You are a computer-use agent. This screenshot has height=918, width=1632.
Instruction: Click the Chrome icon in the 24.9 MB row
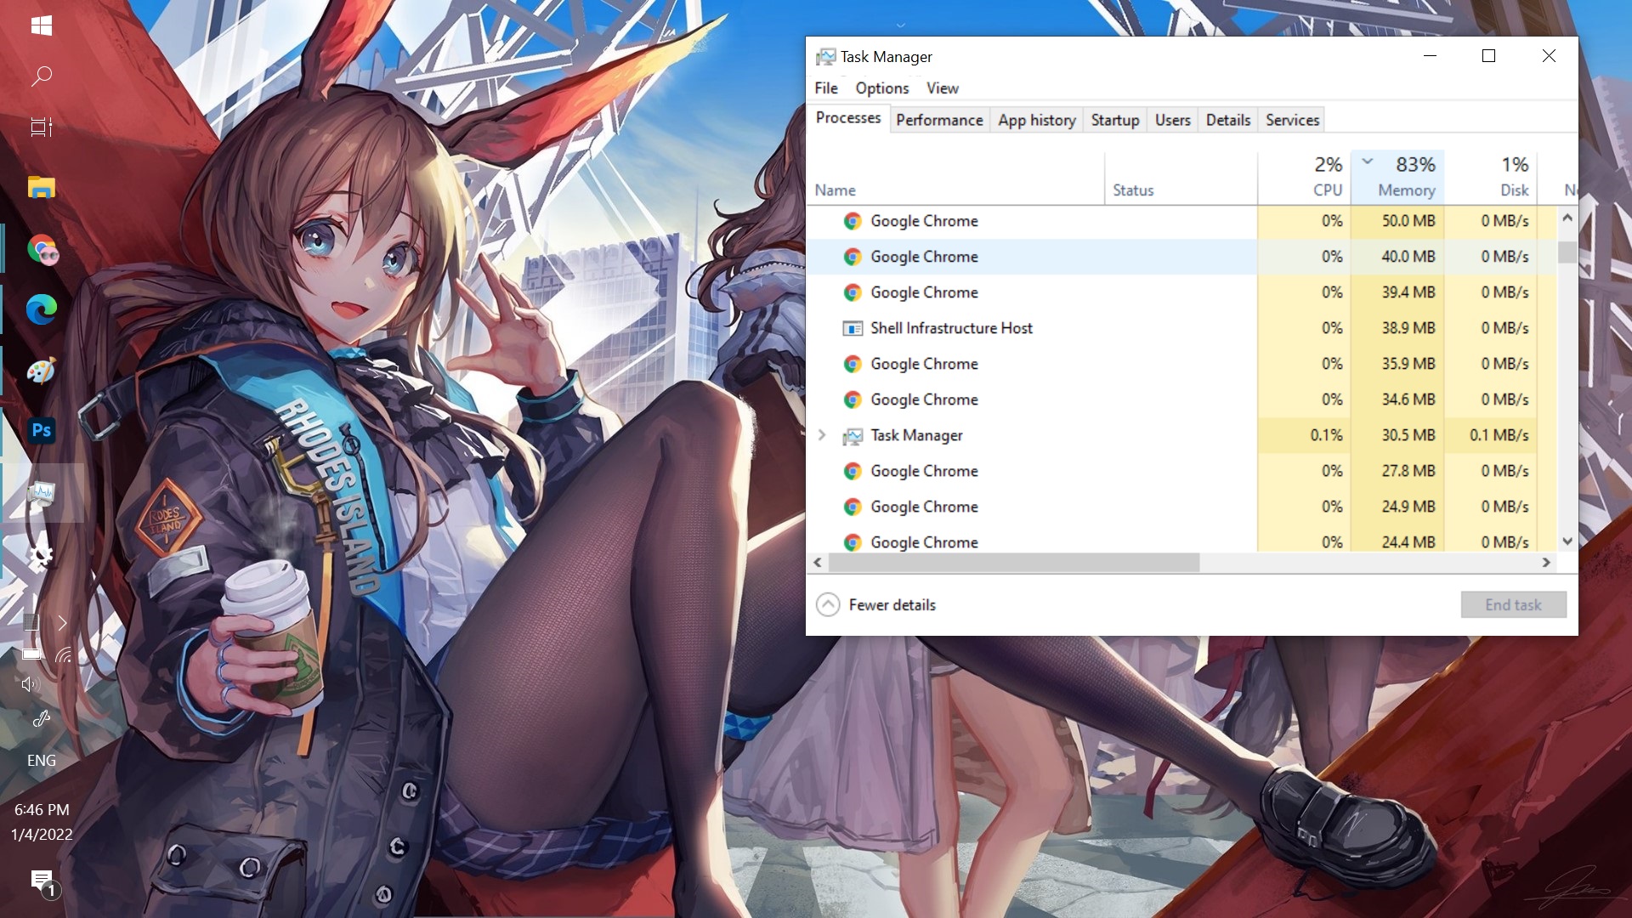853,507
